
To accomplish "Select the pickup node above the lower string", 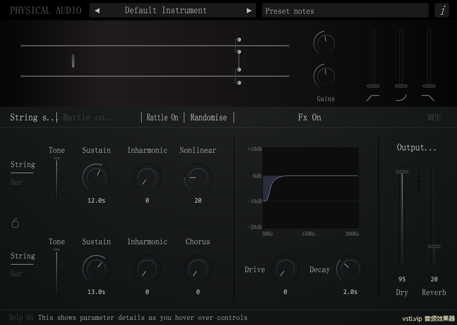I will tap(239, 70).
